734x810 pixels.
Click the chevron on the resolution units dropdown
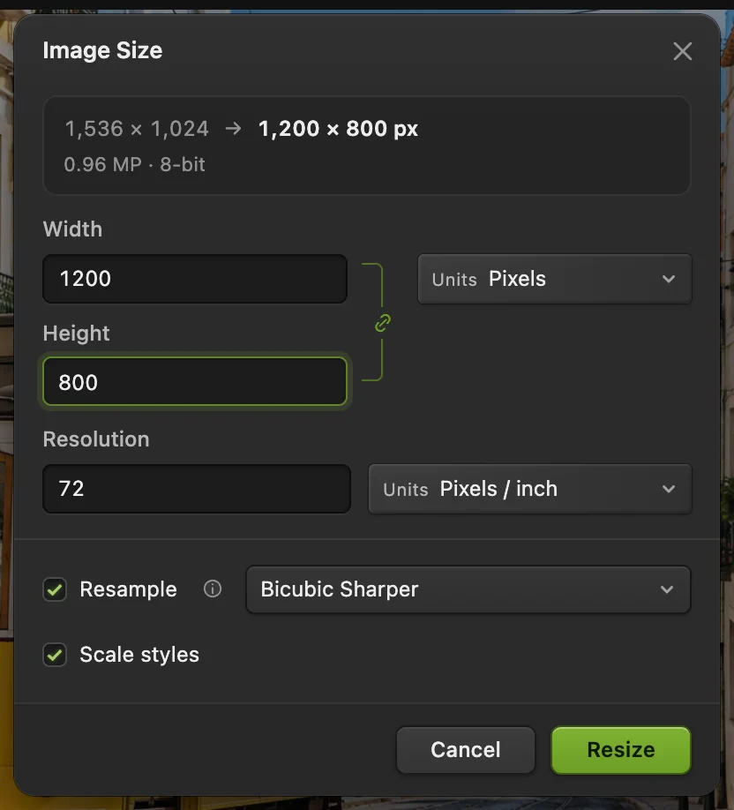[x=669, y=489]
